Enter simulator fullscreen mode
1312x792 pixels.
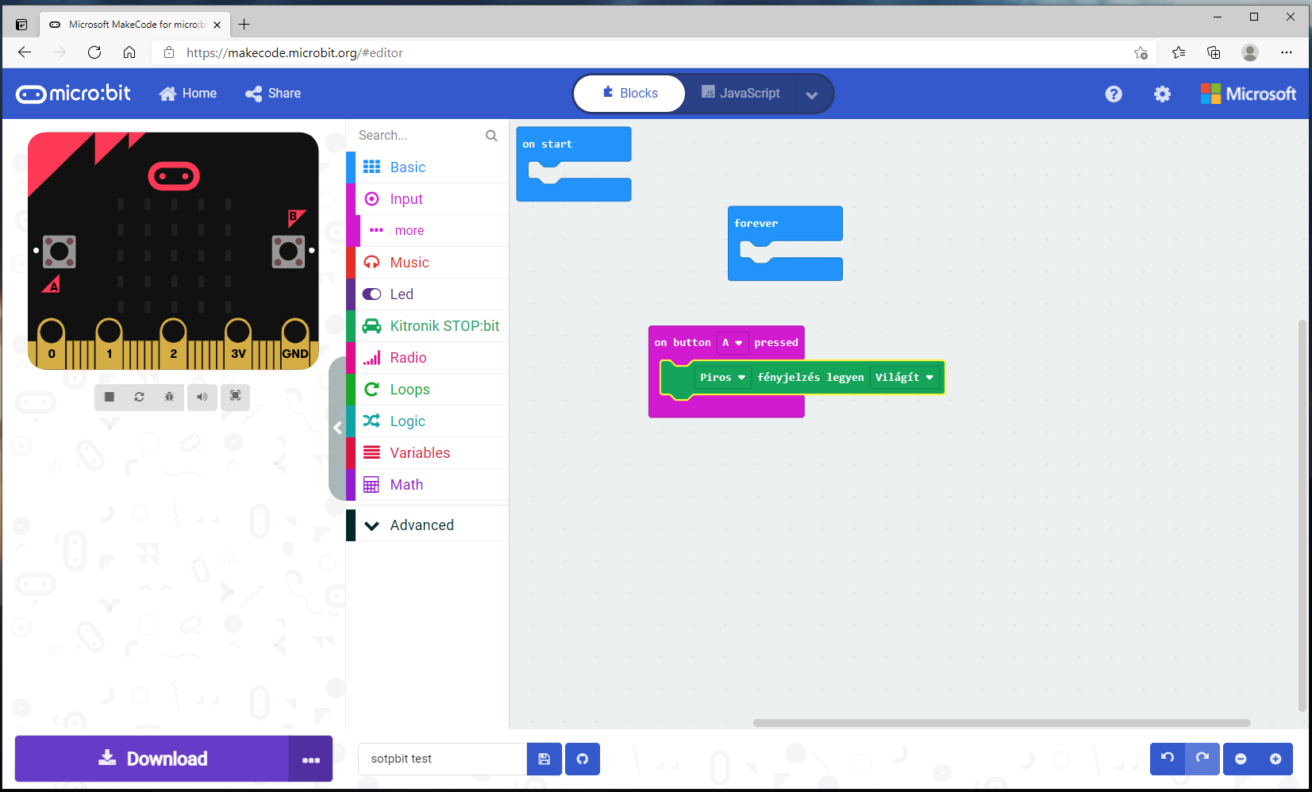pos(235,397)
